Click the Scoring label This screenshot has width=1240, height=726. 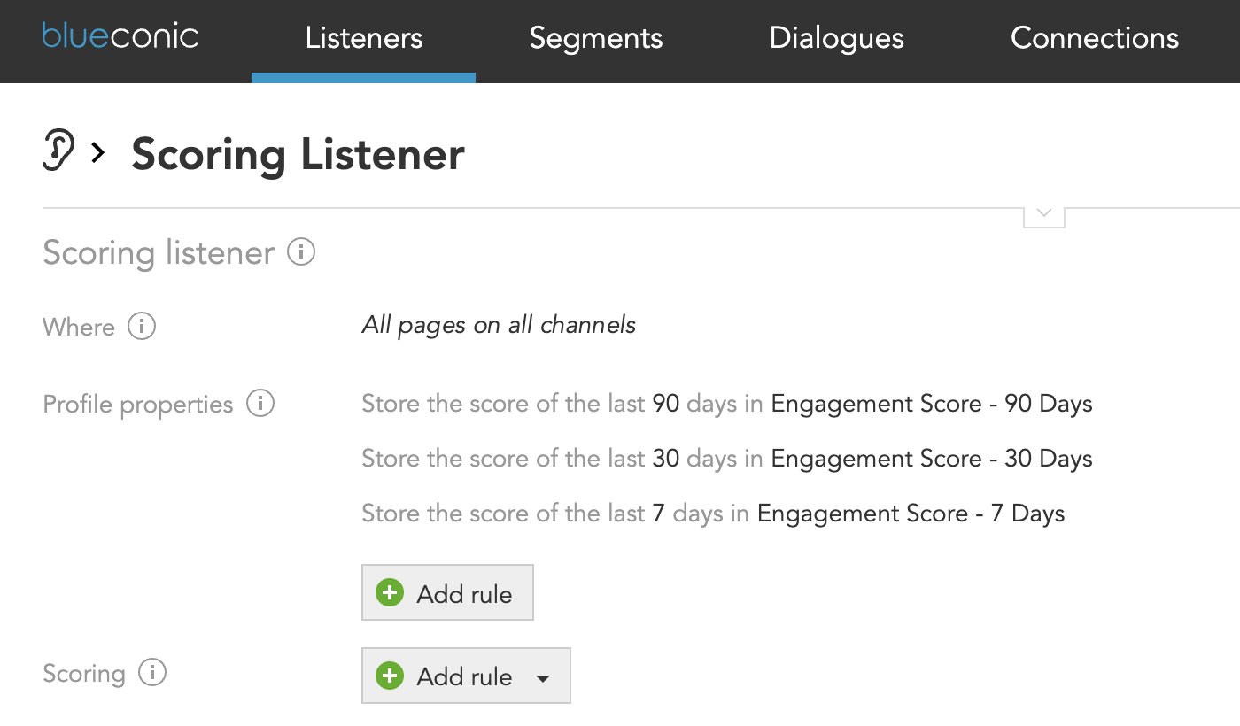point(84,674)
